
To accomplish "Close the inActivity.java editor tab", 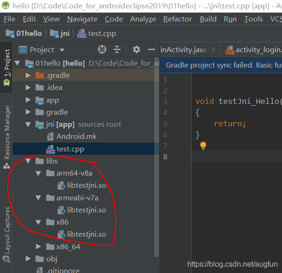I will pos(213,49).
